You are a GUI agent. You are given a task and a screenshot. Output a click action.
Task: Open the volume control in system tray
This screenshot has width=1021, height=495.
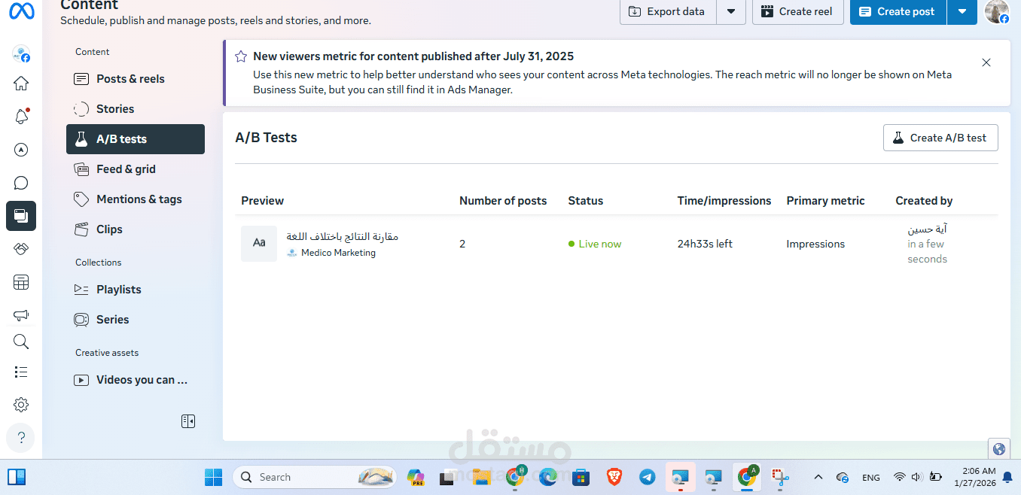916,477
